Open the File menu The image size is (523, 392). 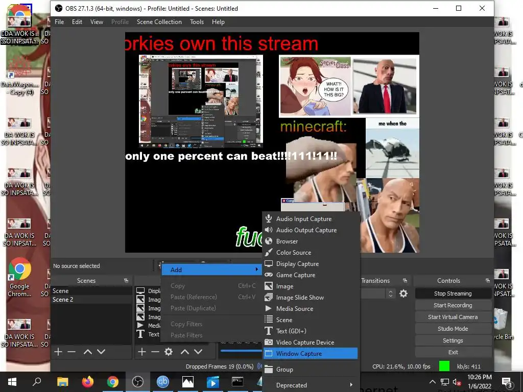59,21
